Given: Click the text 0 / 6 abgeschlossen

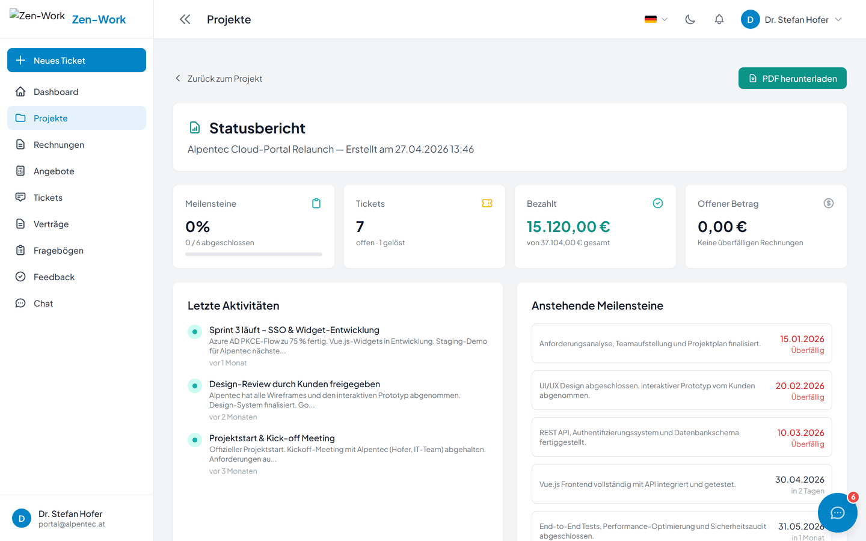Looking at the screenshot, I should tap(220, 243).
